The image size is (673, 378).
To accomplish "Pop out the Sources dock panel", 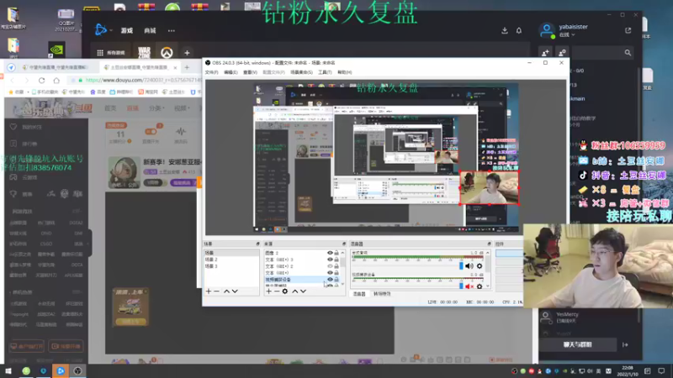I will click(344, 244).
